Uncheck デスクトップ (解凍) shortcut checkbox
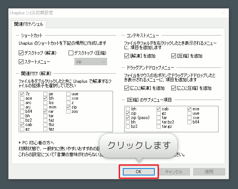 pyautogui.click(x=21, y=53)
